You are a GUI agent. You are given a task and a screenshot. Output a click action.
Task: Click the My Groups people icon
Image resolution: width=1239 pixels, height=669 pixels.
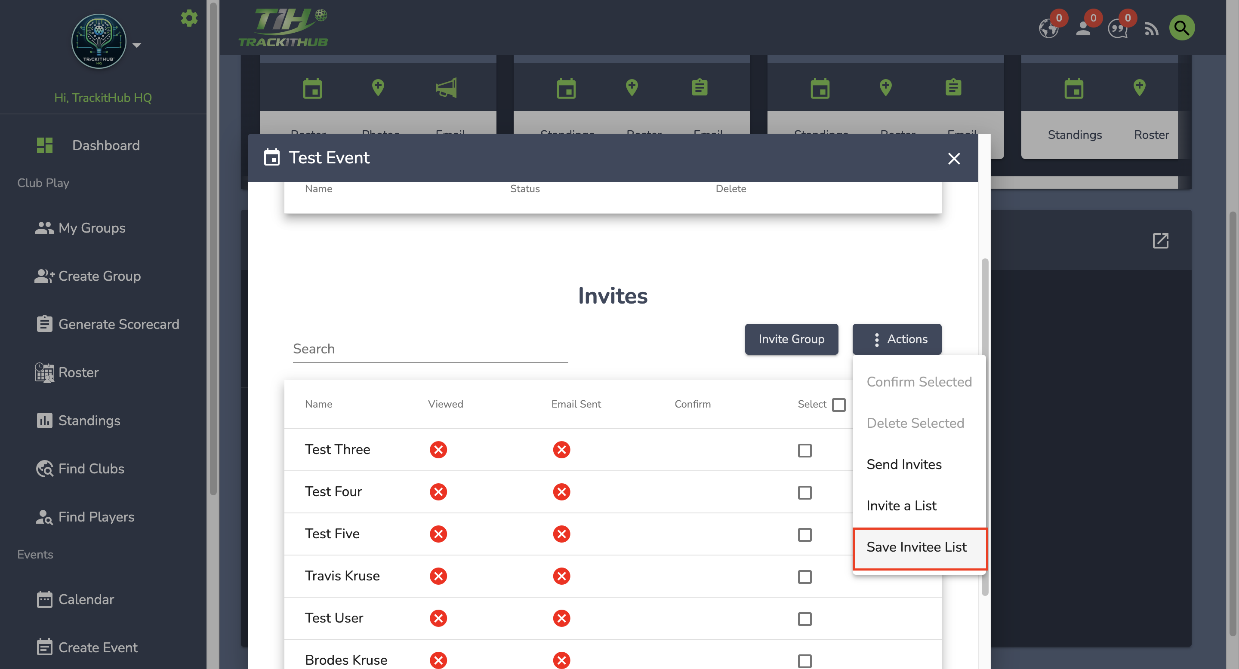pyautogui.click(x=44, y=228)
